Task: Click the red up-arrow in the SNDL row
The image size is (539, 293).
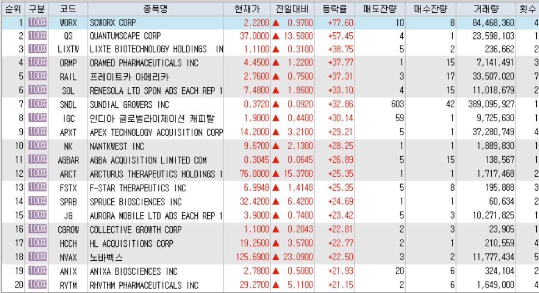Action: pos(276,104)
